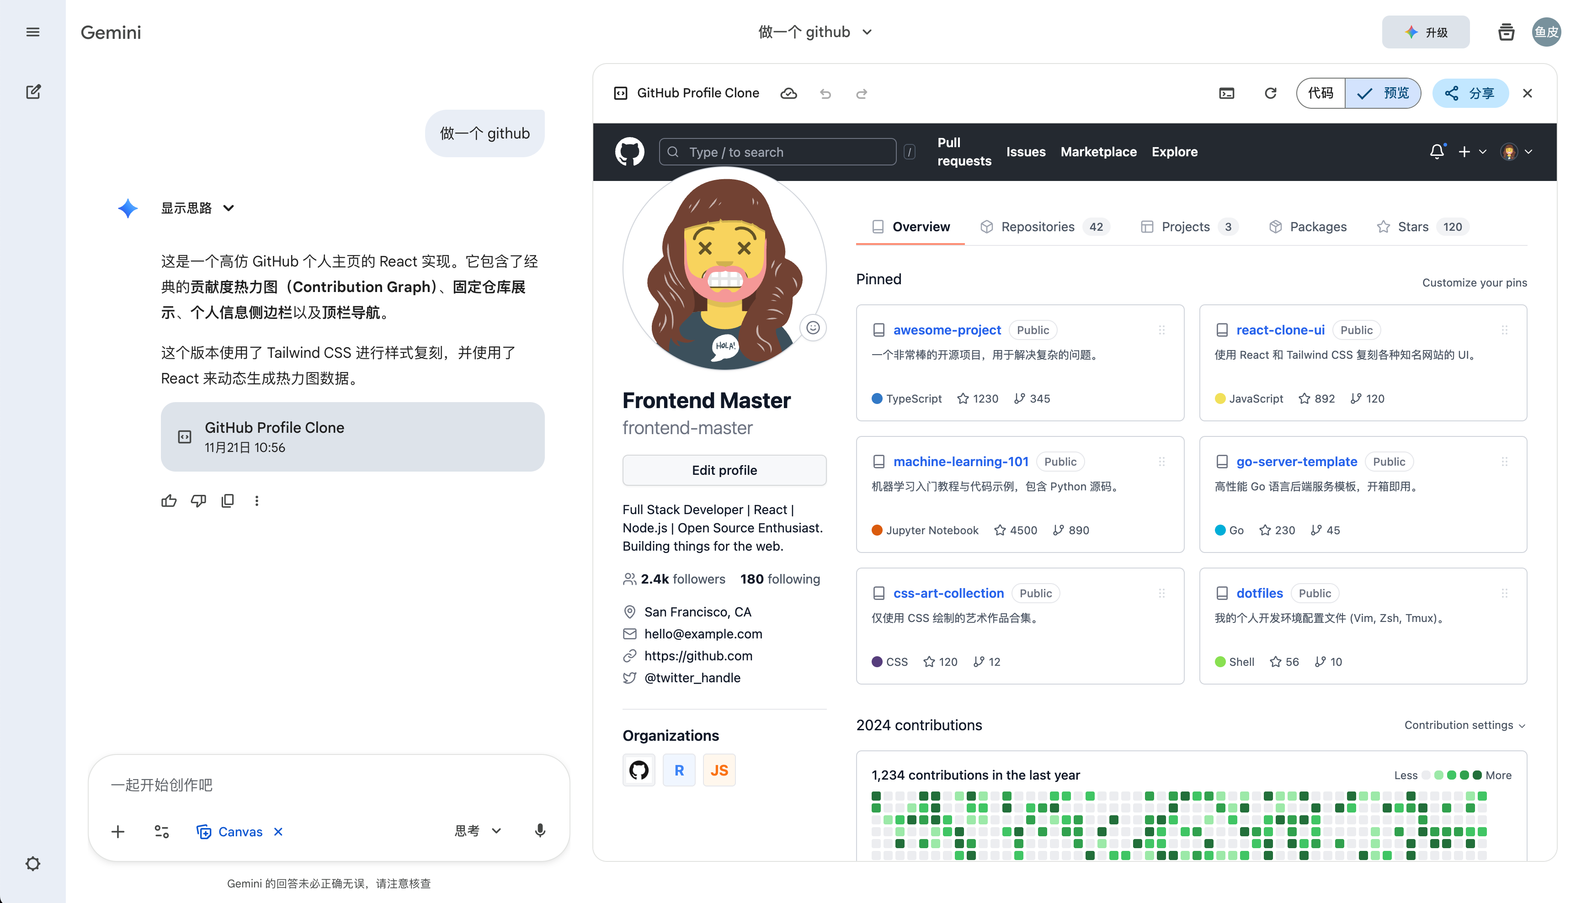1576x903 pixels.
Task: Click the notification bell in GitHub header
Action: [1437, 152]
